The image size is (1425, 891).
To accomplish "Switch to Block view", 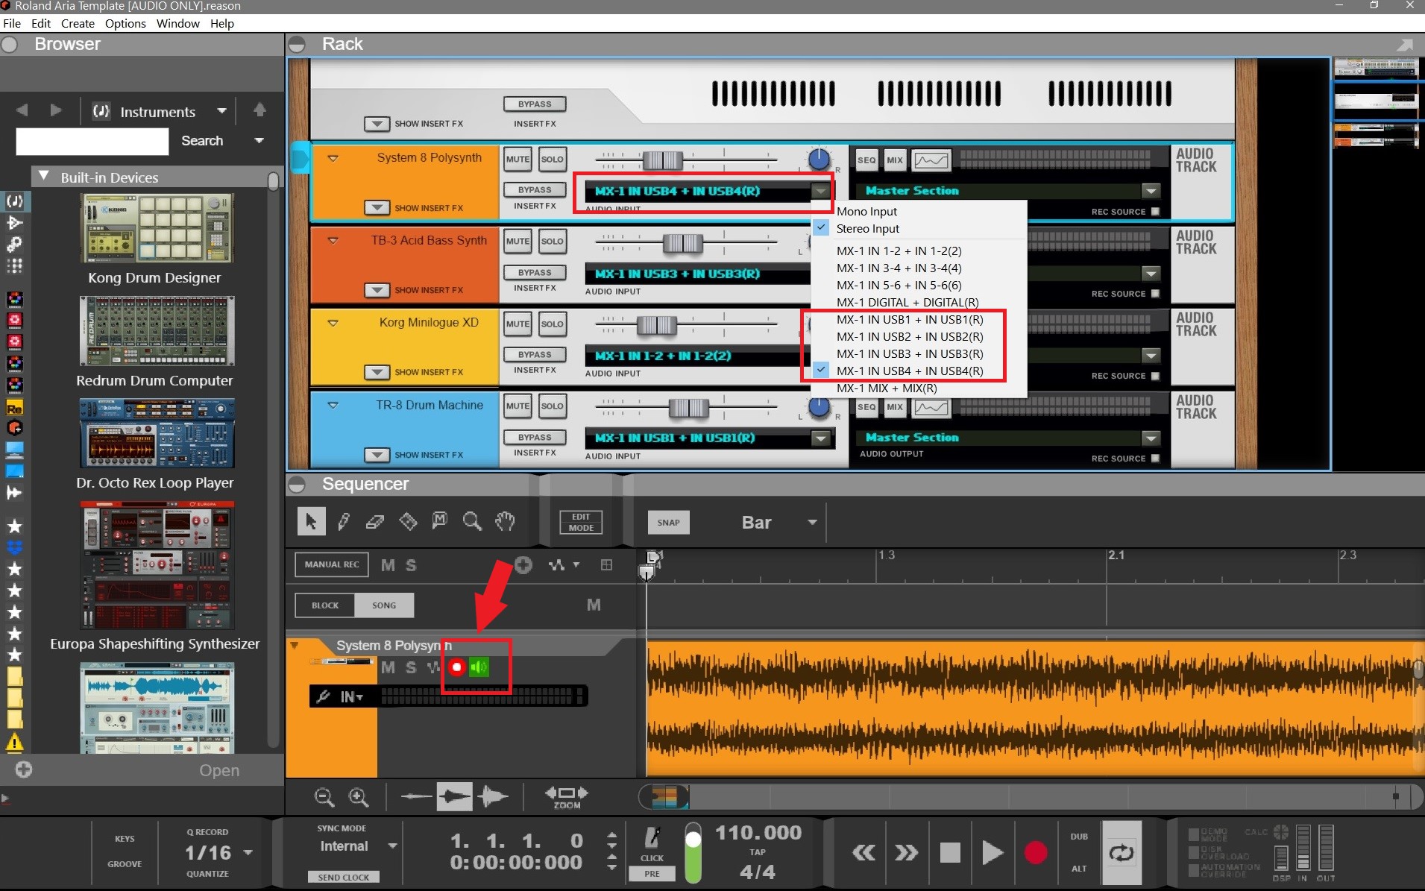I will pos(324,605).
